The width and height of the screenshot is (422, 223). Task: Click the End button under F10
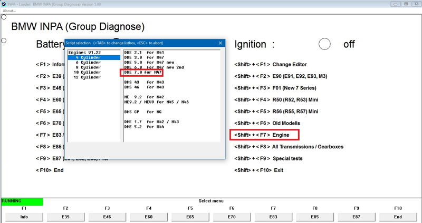pyautogui.click(x=398, y=216)
